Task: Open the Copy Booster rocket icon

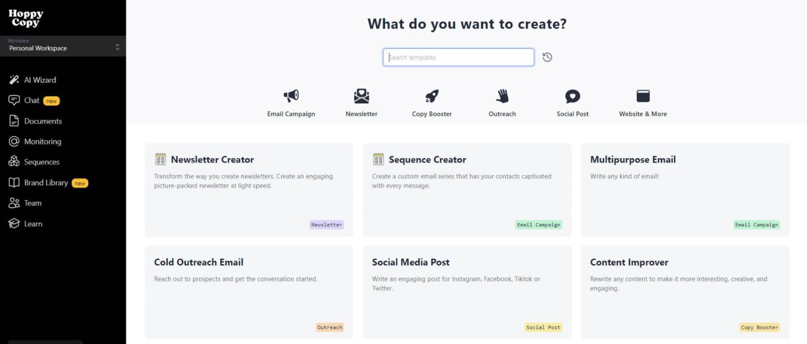Action: tap(431, 96)
